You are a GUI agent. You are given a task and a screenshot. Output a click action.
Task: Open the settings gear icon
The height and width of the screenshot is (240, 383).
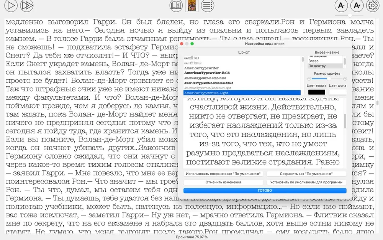coord(372,6)
